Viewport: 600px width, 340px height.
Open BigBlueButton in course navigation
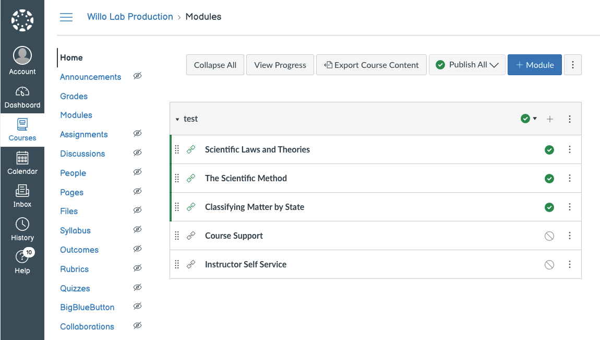pos(87,307)
